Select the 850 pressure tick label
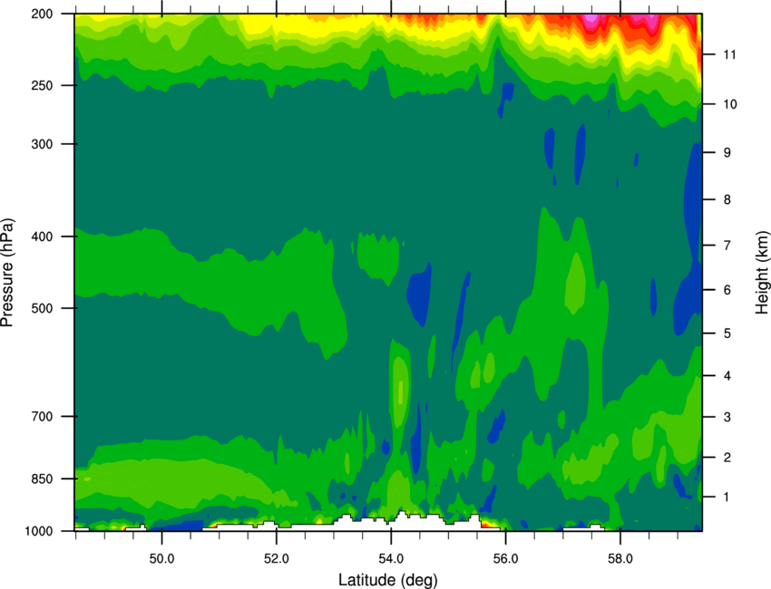 (x=42, y=478)
